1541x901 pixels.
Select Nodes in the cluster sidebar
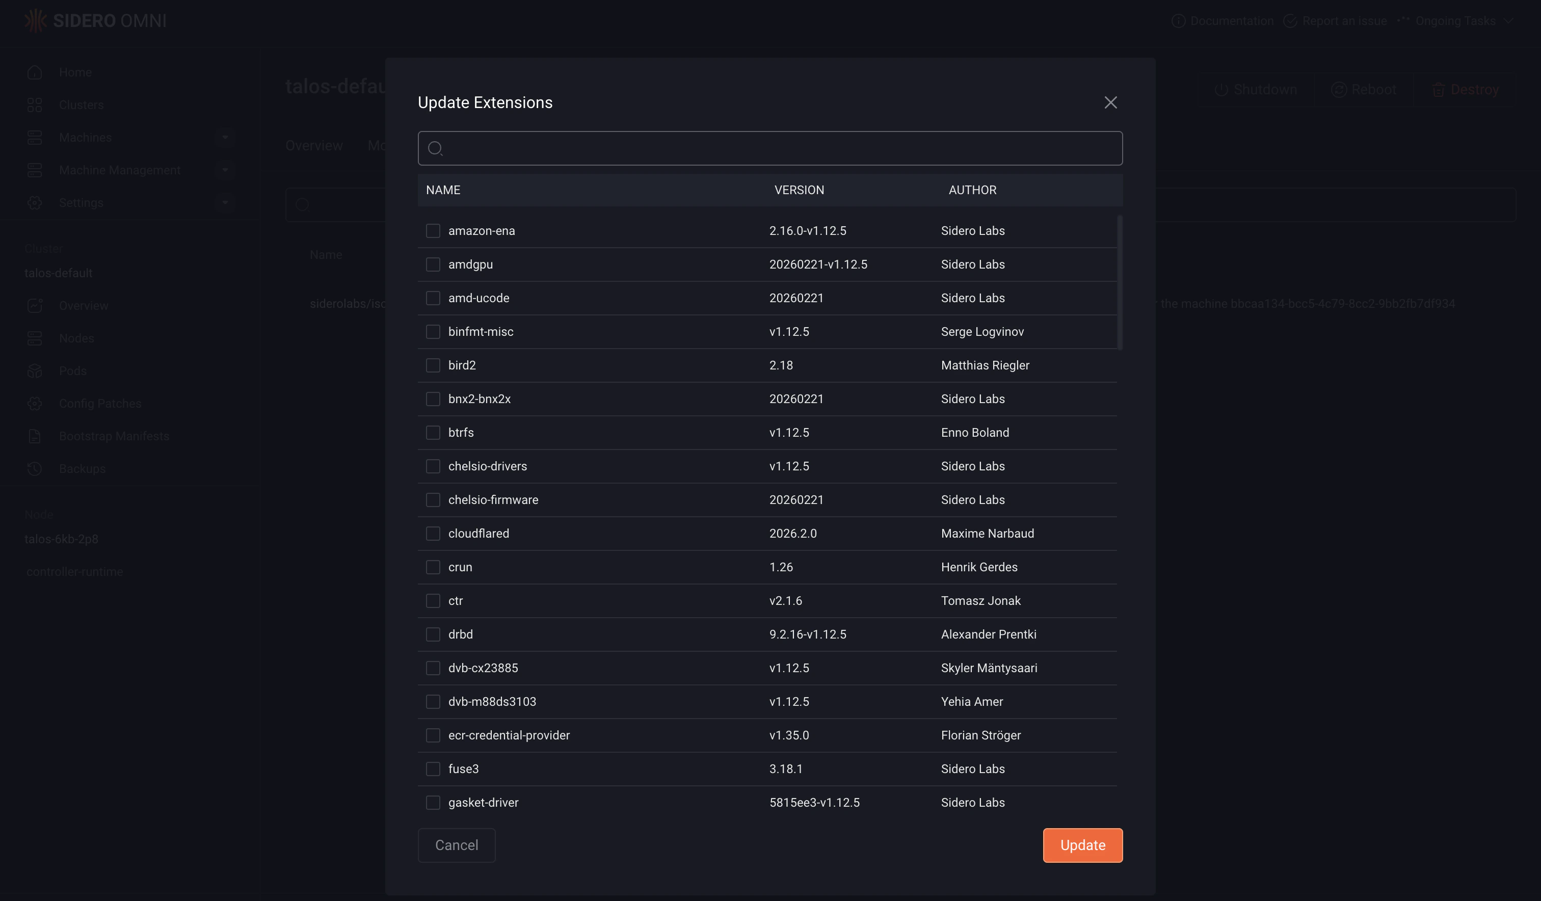tap(76, 338)
